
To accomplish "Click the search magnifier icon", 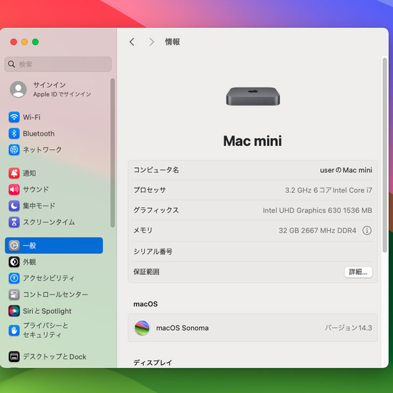I will 11,64.
